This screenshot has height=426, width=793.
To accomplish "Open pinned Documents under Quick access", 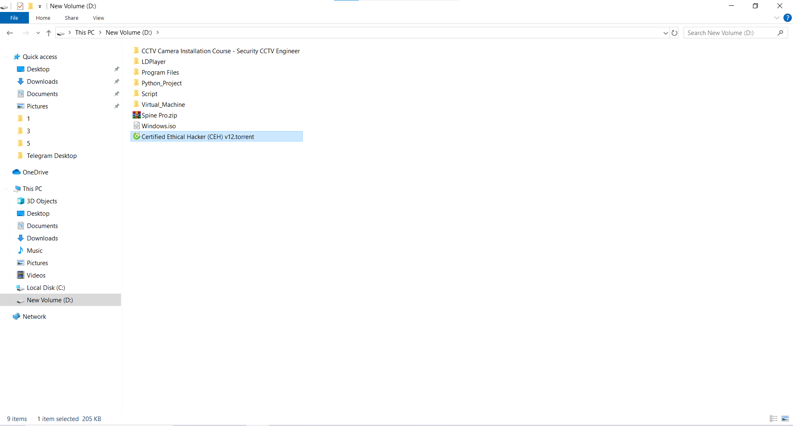I will (42, 94).
